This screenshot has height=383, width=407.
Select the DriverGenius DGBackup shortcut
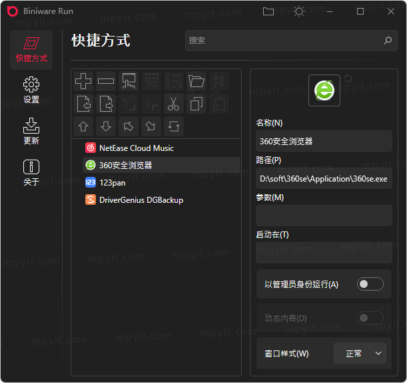pyautogui.click(x=161, y=199)
